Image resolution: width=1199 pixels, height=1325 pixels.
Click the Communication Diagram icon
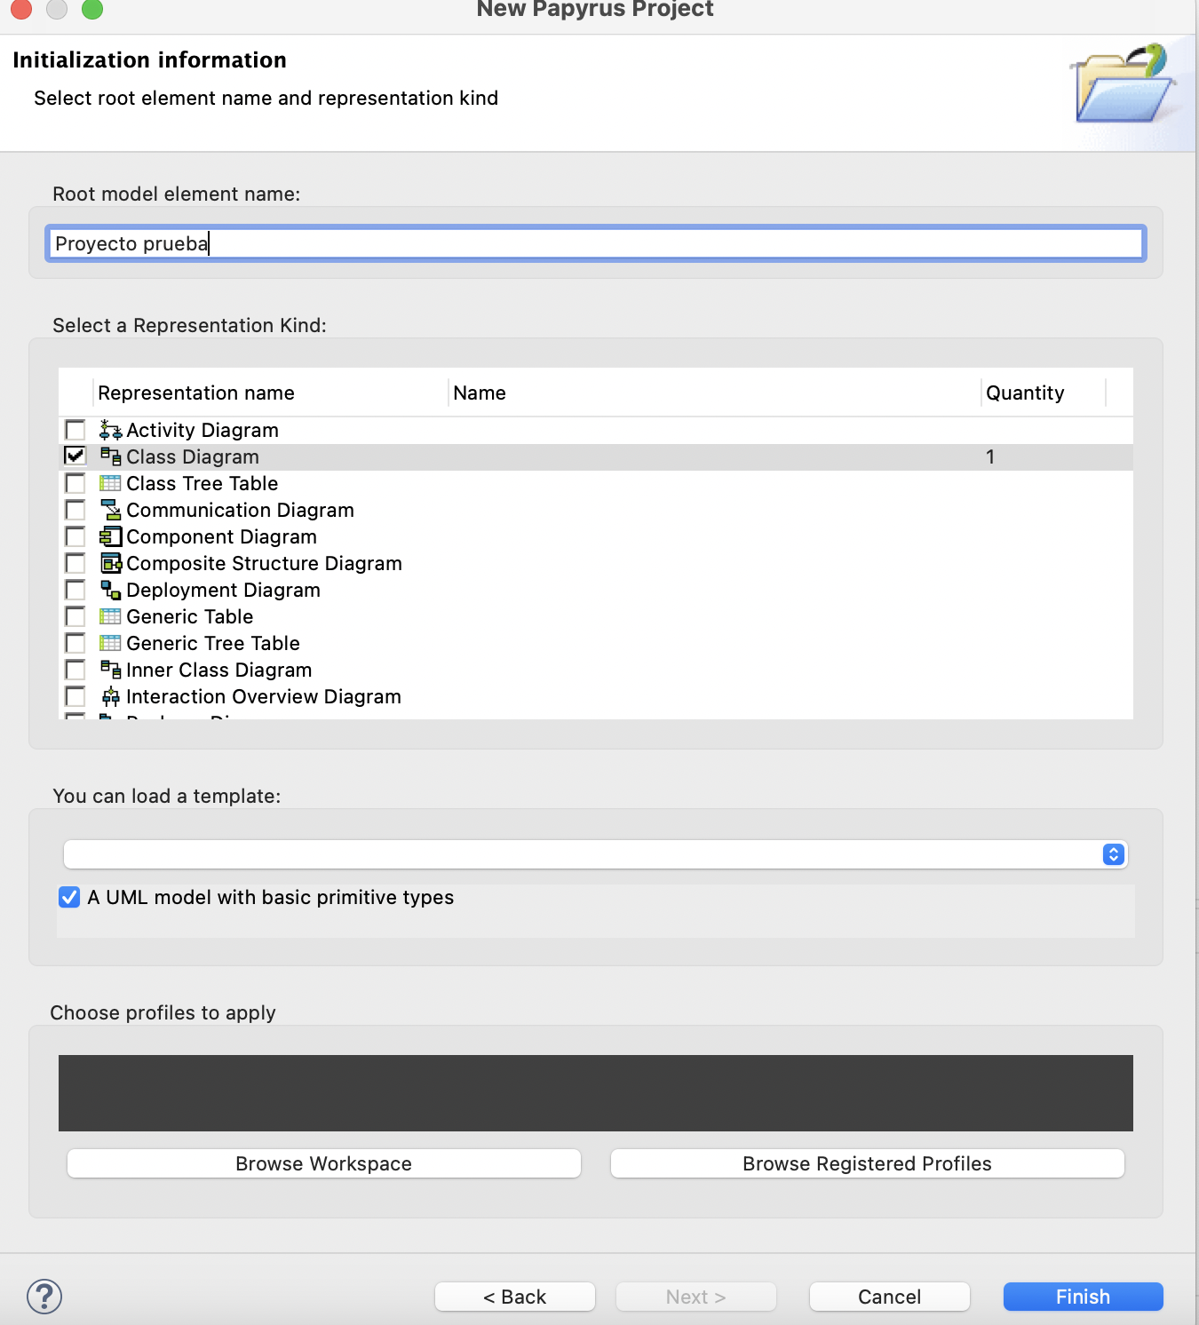click(x=110, y=511)
